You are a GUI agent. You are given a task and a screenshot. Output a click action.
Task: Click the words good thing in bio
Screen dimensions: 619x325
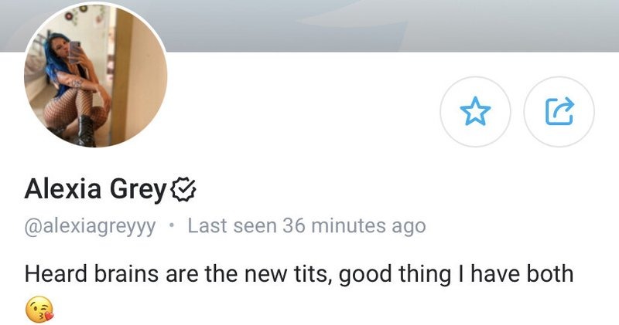tap(395, 275)
